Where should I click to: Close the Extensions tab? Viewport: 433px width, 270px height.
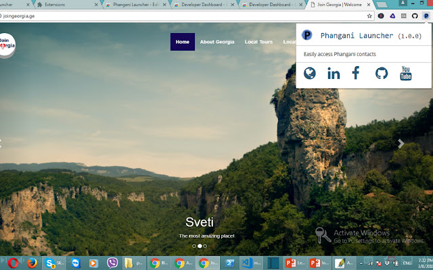coord(96,5)
